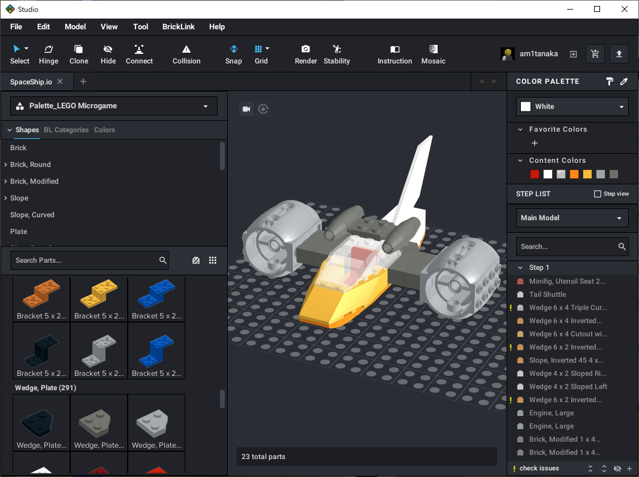Reset viewport rotation icon
This screenshot has width=639, height=477.
click(x=263, y=109)
